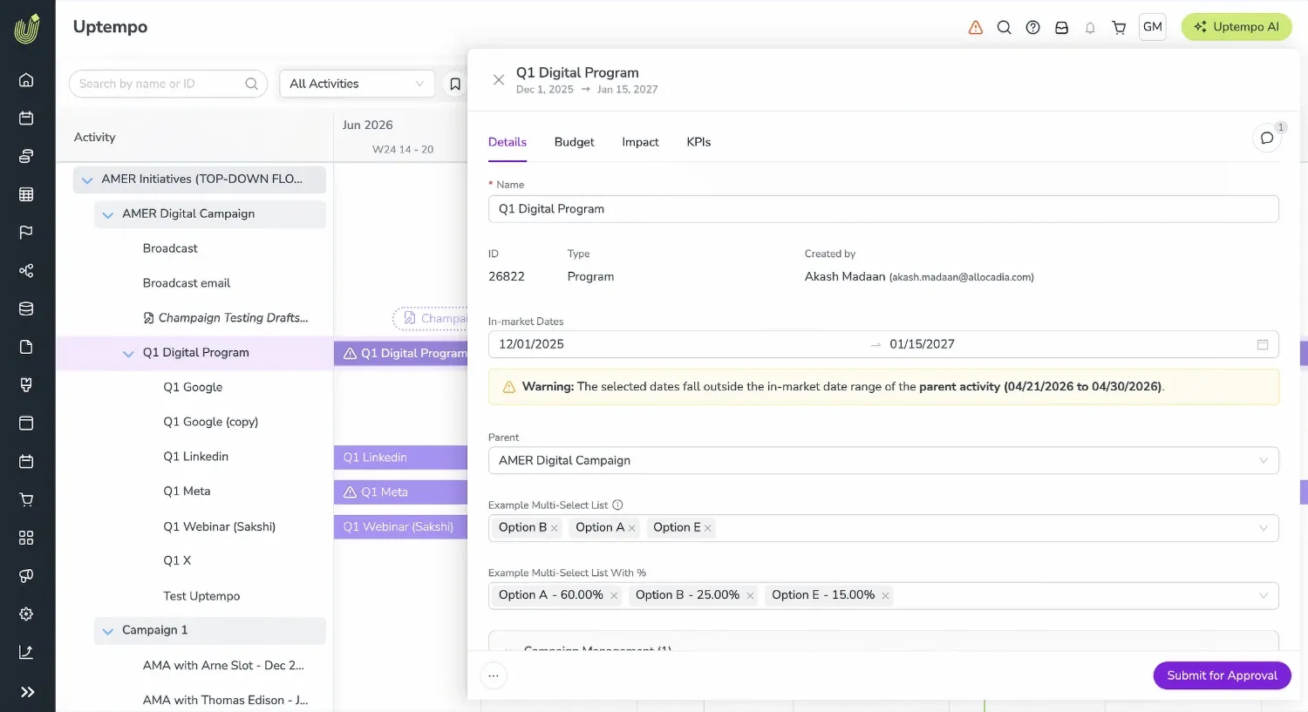Open the Example Multi-Select List dropdown arrow
The width and height of the screenshot is (1308, 712).
[x=1264, y=528]
